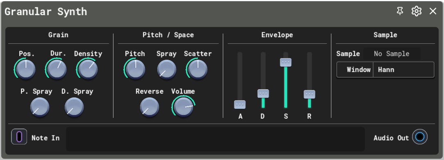Click the Decay (D) slider handle
The image size is (444, 160).
pyautogui.click(x=263, y=94)
